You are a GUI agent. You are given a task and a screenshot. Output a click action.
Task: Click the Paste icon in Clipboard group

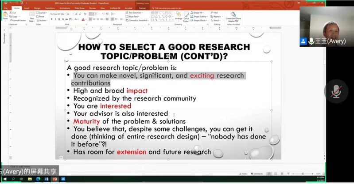tap(5, 16)
